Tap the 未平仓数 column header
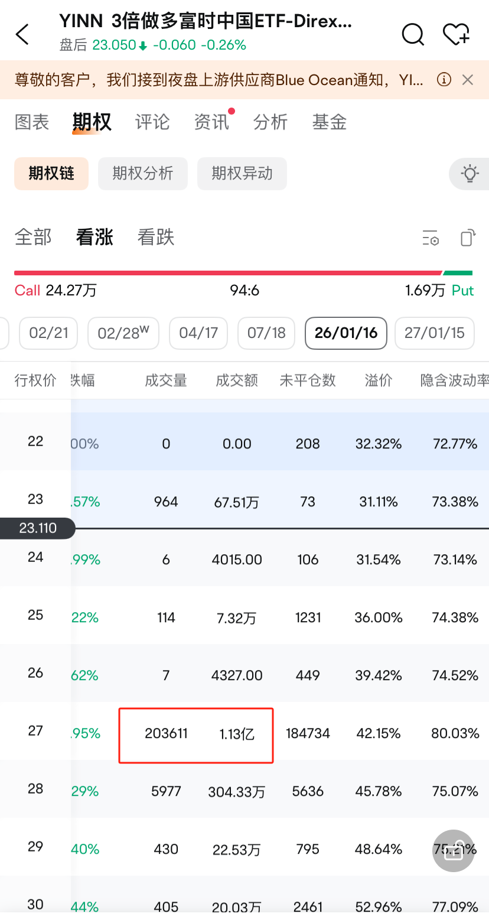The image size is (489, 920). point(308,381)
